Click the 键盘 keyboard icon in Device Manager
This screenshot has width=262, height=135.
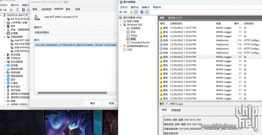(x=8, y=101)
